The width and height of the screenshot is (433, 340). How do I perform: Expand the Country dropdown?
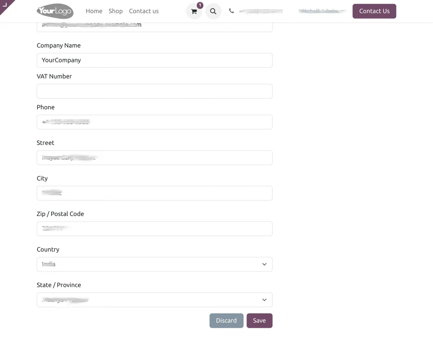pyautogui.click(x=154, y=264)
